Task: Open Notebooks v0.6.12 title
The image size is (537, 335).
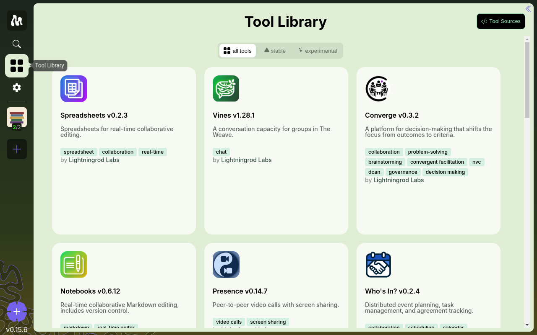Action: click(x=90, y=291)
